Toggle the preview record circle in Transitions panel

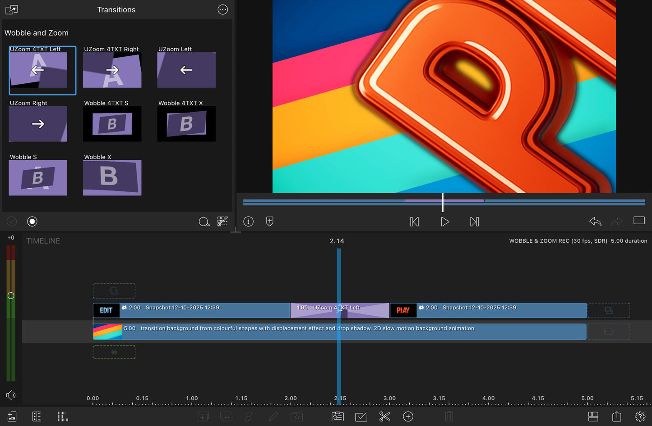[32, 221]
